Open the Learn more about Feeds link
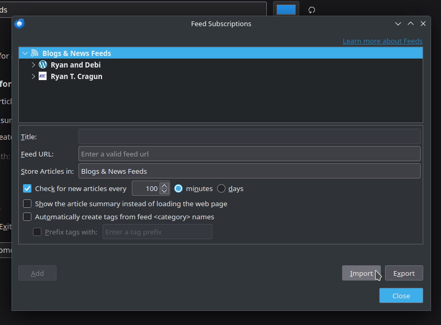This screenshot has height=325, width=441. [382, 41]
